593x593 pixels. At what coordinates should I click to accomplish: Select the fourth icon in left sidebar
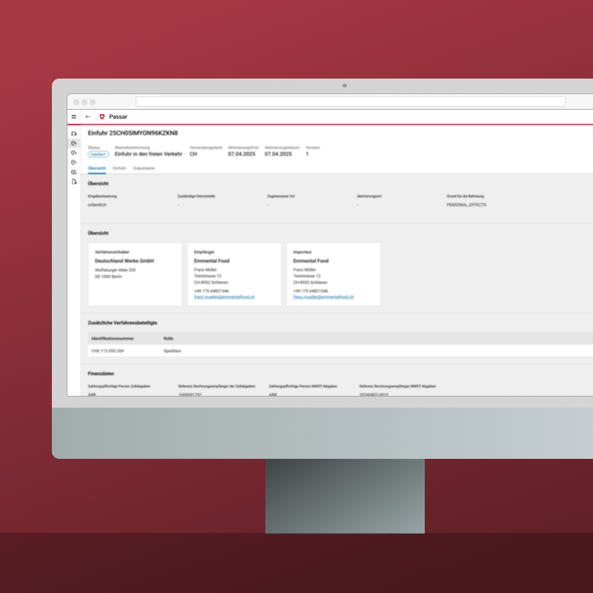(73, 162)
